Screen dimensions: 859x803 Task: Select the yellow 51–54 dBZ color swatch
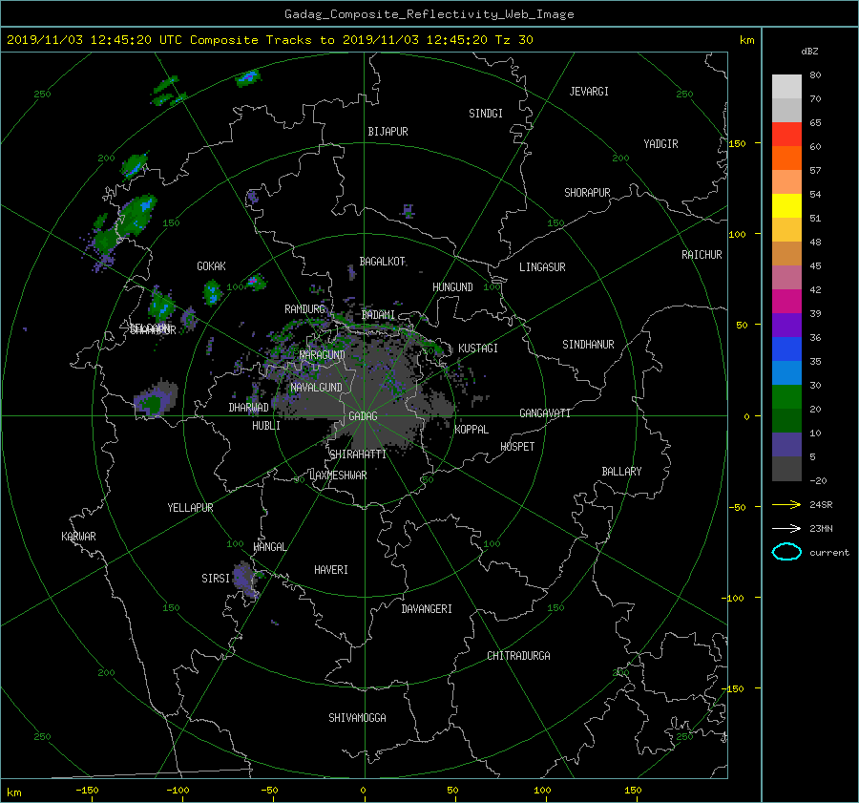[x=786, y=205]
